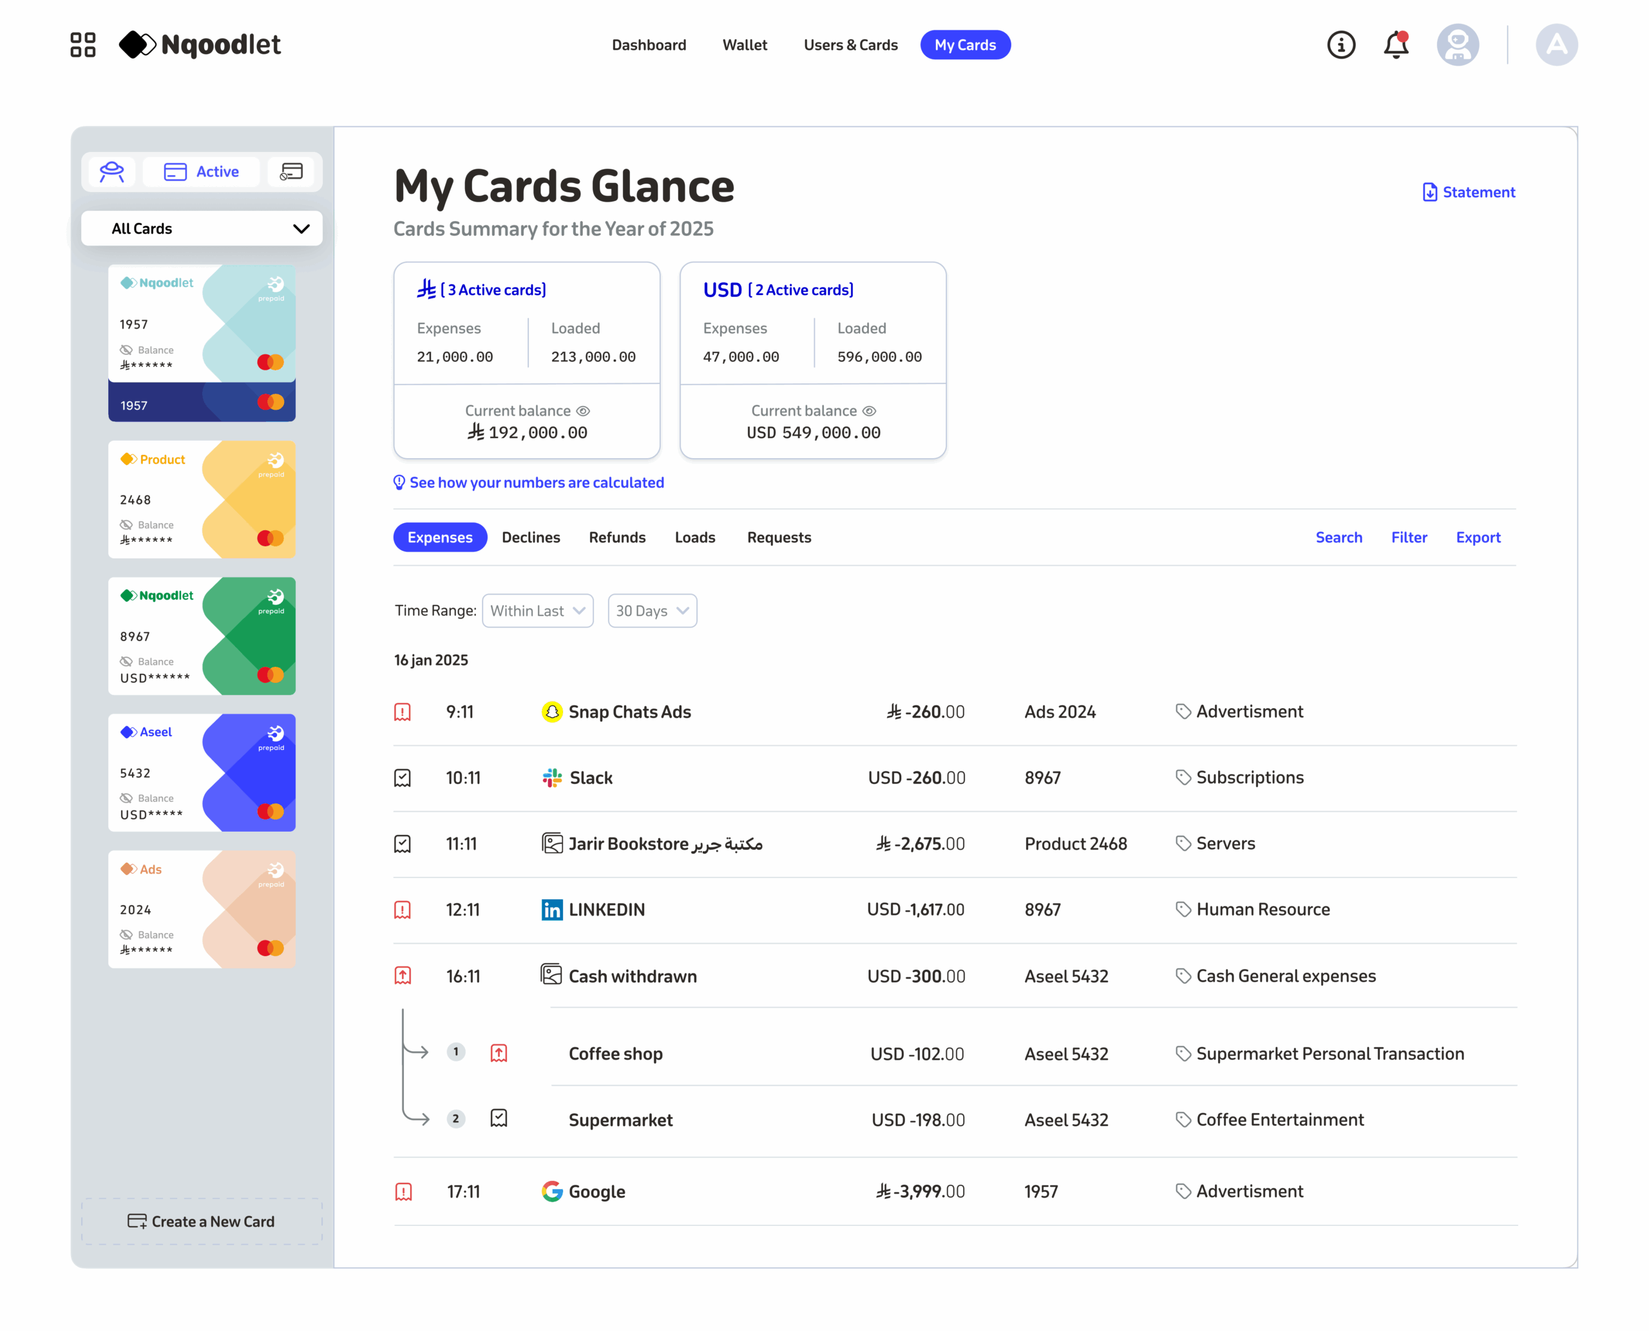The width and height of the screenshot is (1649, 1331).
Task: Click the tag icon beside Subscriptions
Action: point(1183,778)
